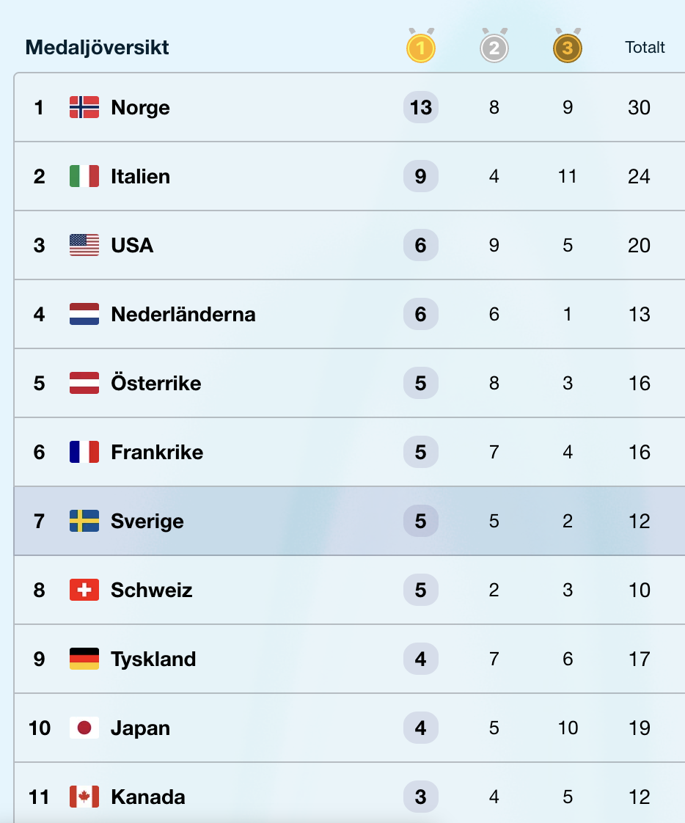Click the gold medal column icon
Viewport: 685px width, 823px height.
click(x=420, y=48)
